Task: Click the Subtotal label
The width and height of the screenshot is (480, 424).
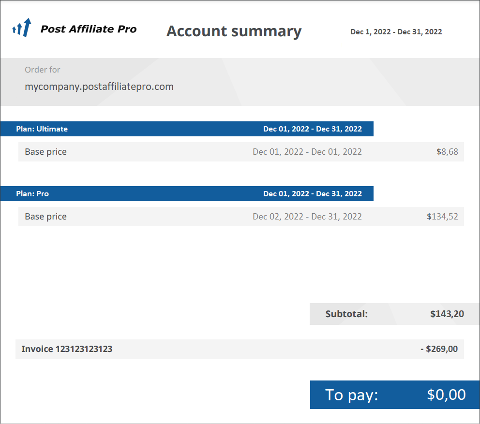Action: [x=346, y=314]
